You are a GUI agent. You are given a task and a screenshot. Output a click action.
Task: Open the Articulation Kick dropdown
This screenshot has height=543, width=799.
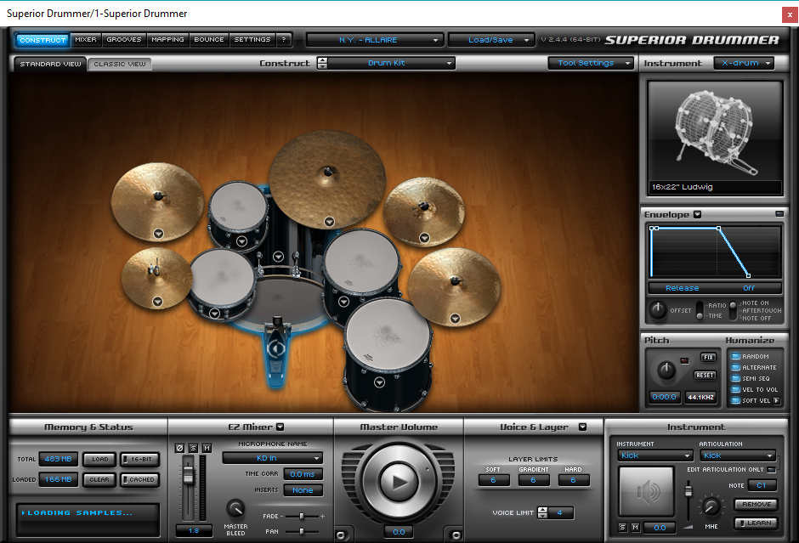737,455
